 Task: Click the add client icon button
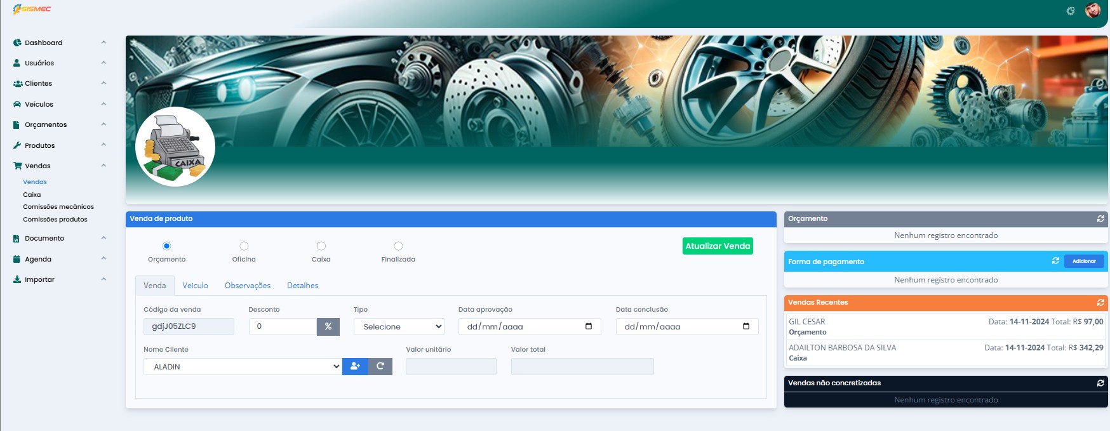click(355, 366)
